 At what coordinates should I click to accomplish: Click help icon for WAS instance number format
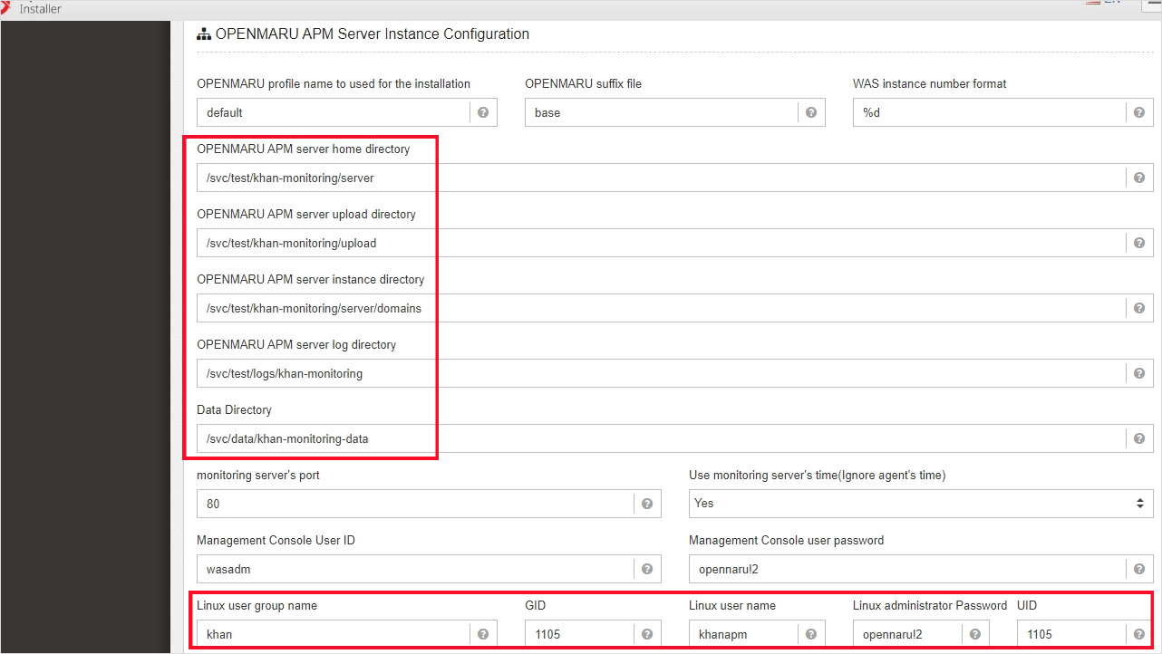(x=1139, y=112)
